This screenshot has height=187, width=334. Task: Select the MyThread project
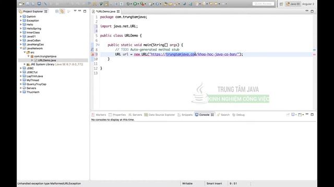32,81
